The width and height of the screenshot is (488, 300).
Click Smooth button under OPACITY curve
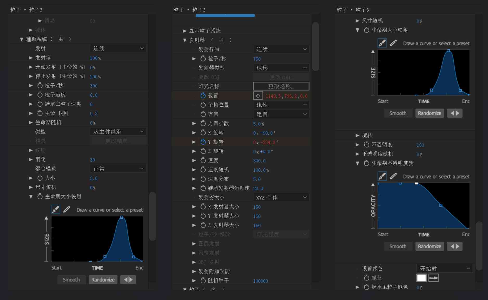coord(398,246)
